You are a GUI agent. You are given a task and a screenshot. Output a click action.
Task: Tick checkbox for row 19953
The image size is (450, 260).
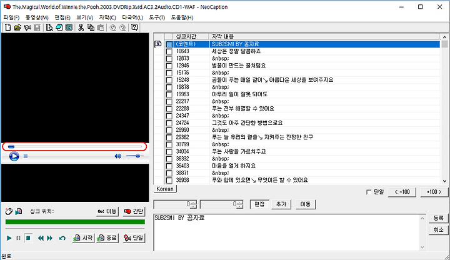[x=169, y=94]
